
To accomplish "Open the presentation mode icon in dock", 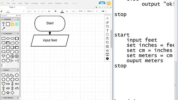I will pyautogui.click(x=107, y=54).
